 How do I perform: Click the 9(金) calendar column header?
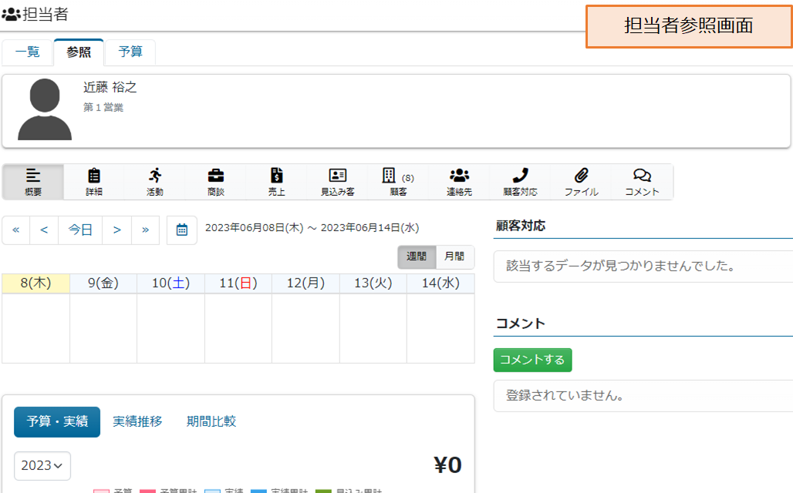pos(103,283)
